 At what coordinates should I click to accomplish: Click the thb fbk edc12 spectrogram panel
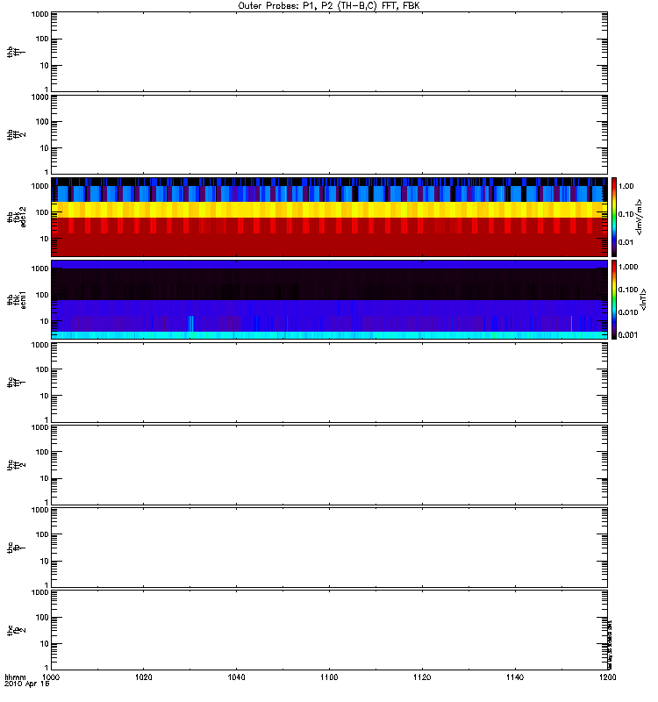329,217
